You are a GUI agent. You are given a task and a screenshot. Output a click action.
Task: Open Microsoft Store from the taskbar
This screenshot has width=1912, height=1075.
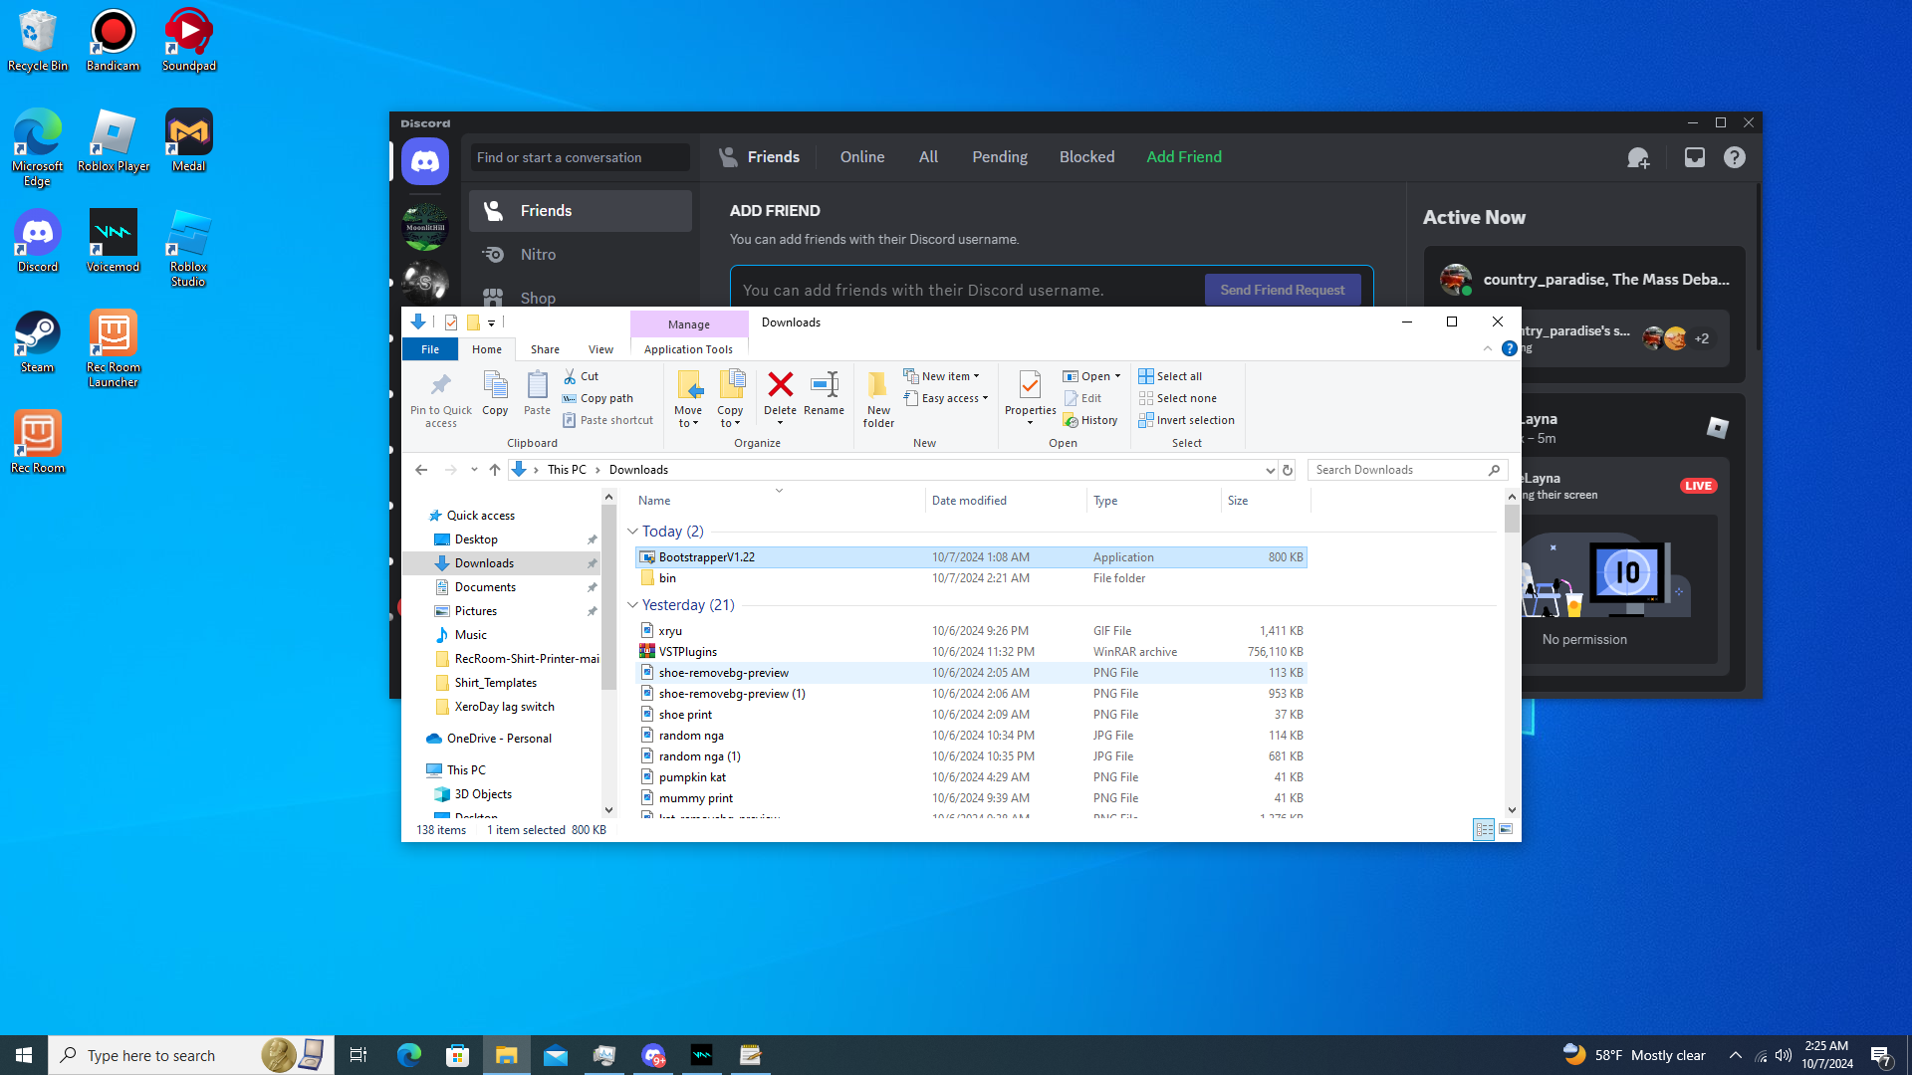coord(457,1055)
